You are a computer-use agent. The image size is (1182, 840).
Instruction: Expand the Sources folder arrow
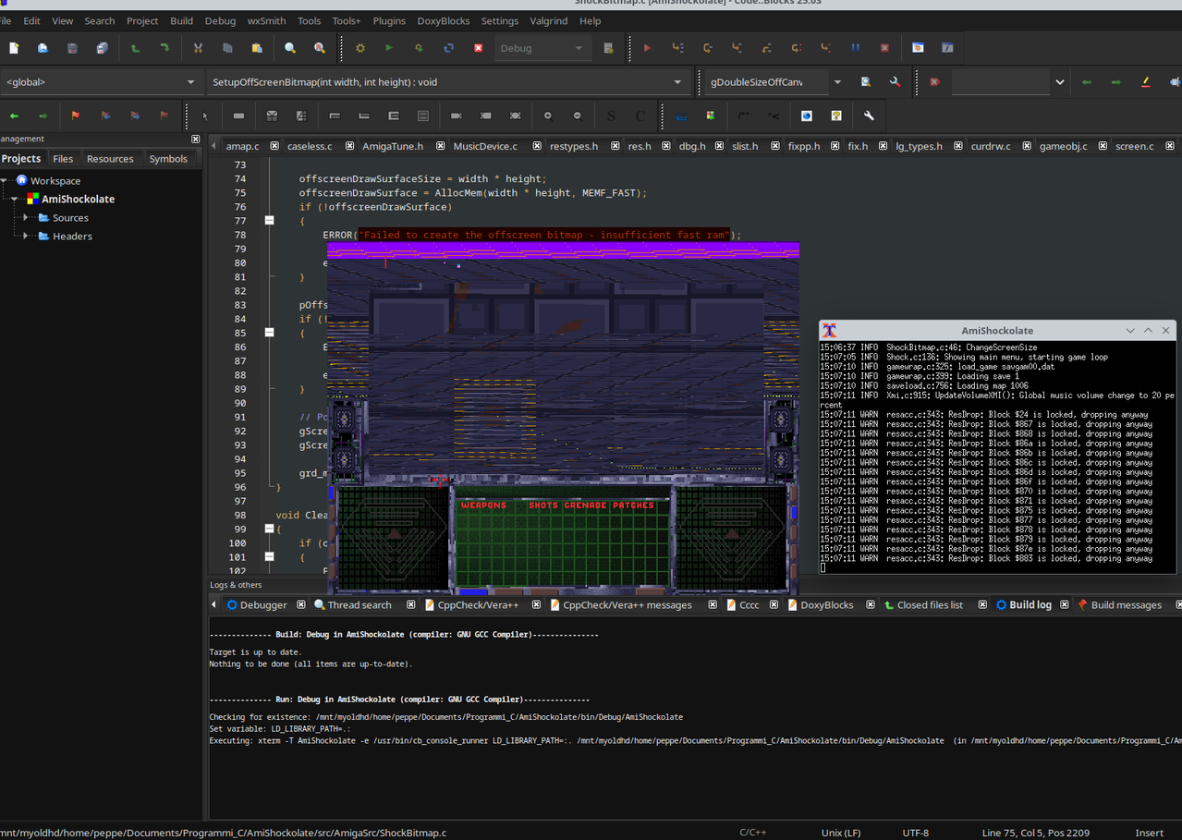coord(25,218)
